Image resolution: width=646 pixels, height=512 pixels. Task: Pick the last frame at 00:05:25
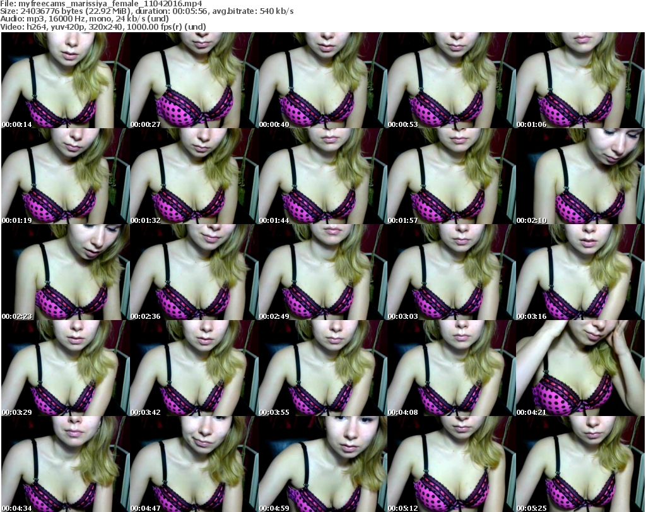[580, 464]
